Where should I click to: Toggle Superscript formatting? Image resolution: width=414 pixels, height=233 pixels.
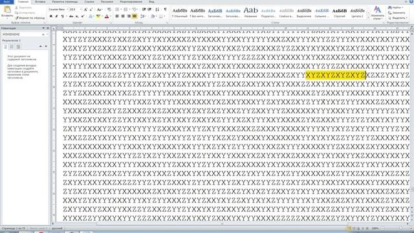pyautogui.click(x=82, y=16)
